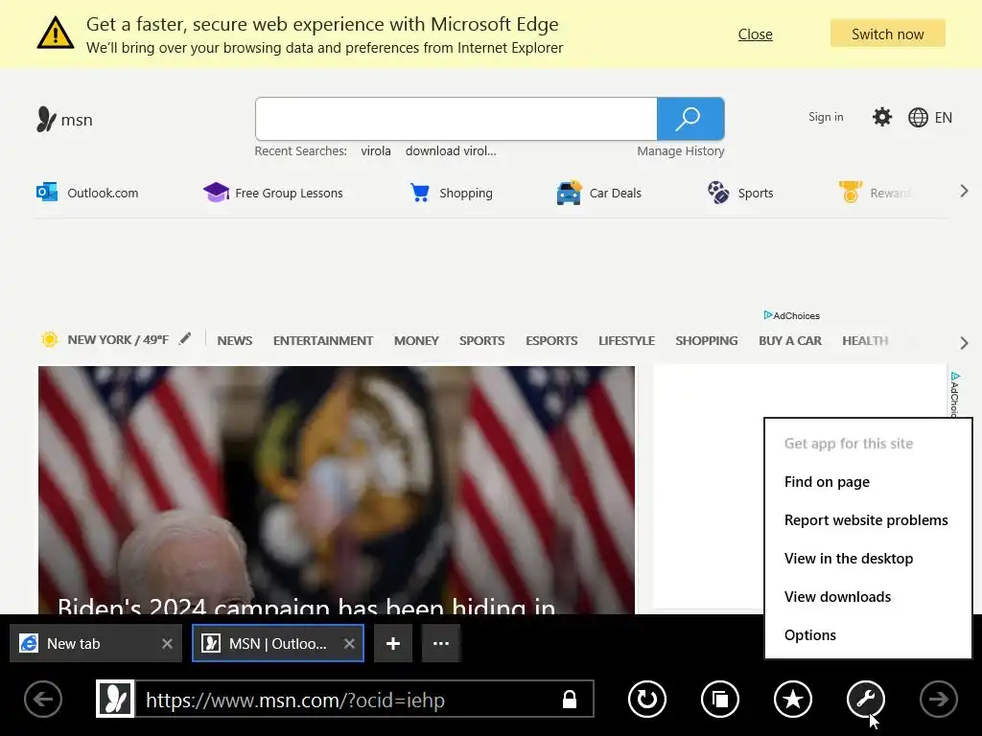Open LIFESTYLE category

(x=626, y=340)
